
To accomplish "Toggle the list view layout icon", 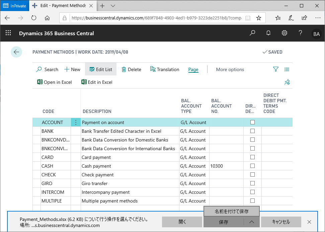I will pyautogui.click(x=287, y=69).
